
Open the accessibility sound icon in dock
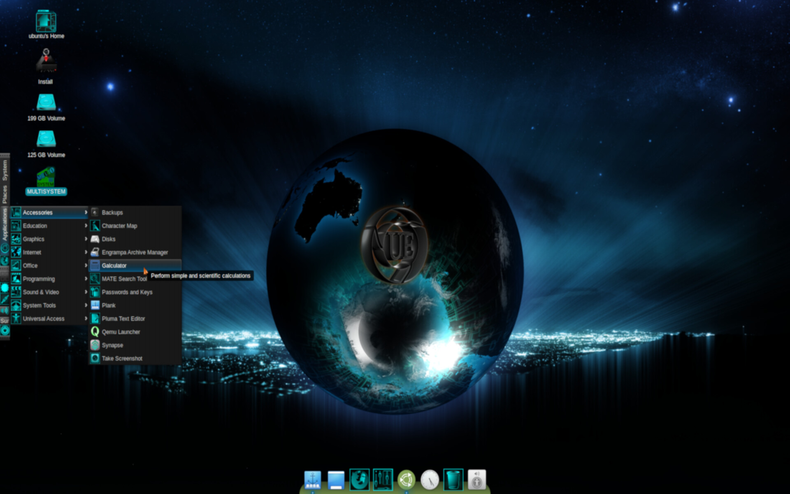(477, 480)
